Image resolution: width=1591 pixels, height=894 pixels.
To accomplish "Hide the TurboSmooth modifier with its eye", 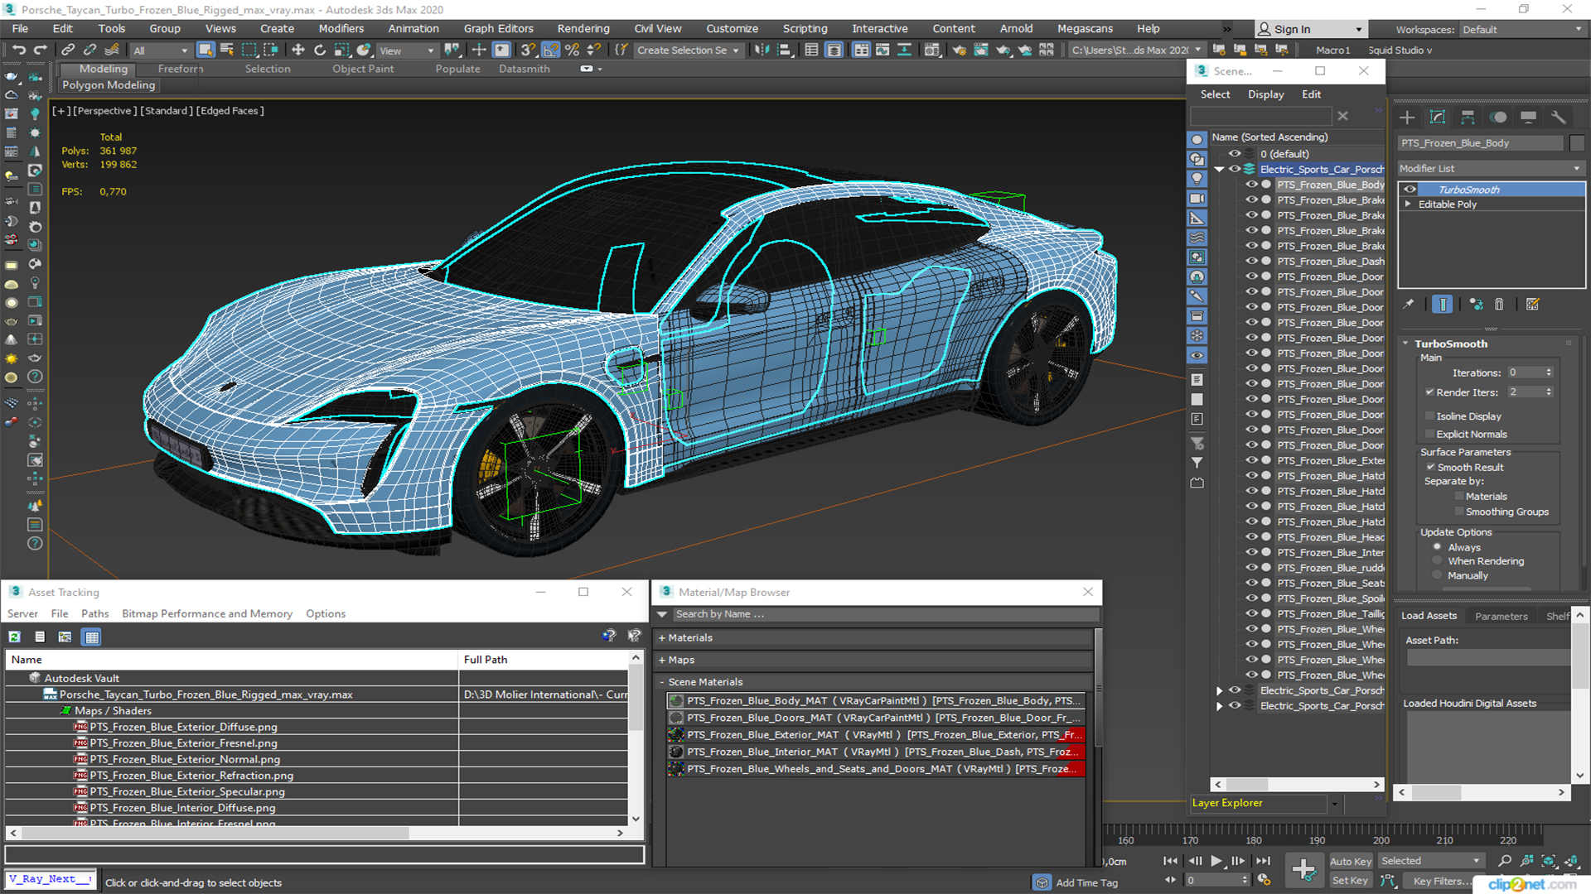I will point(1410,190).
